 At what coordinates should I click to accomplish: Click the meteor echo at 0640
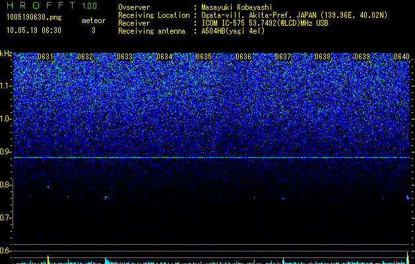tap(408, 197)
